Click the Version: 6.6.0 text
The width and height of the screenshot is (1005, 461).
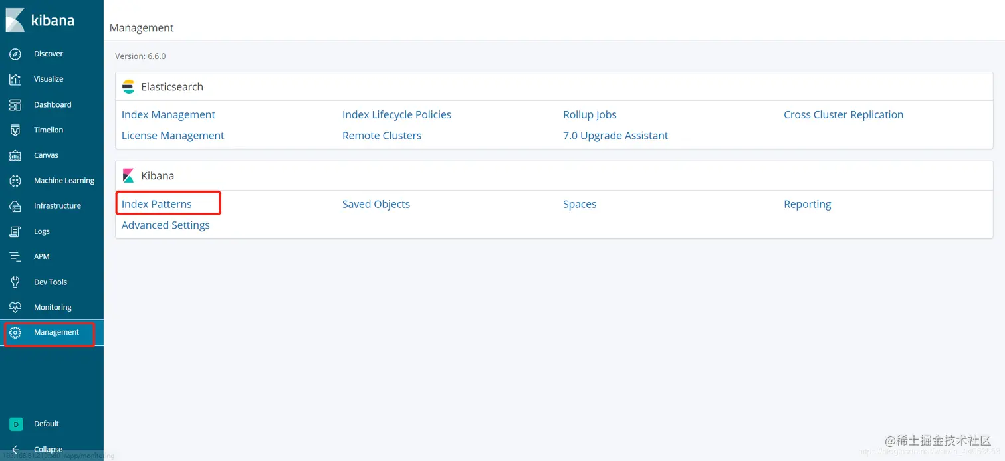pos(140,56)
